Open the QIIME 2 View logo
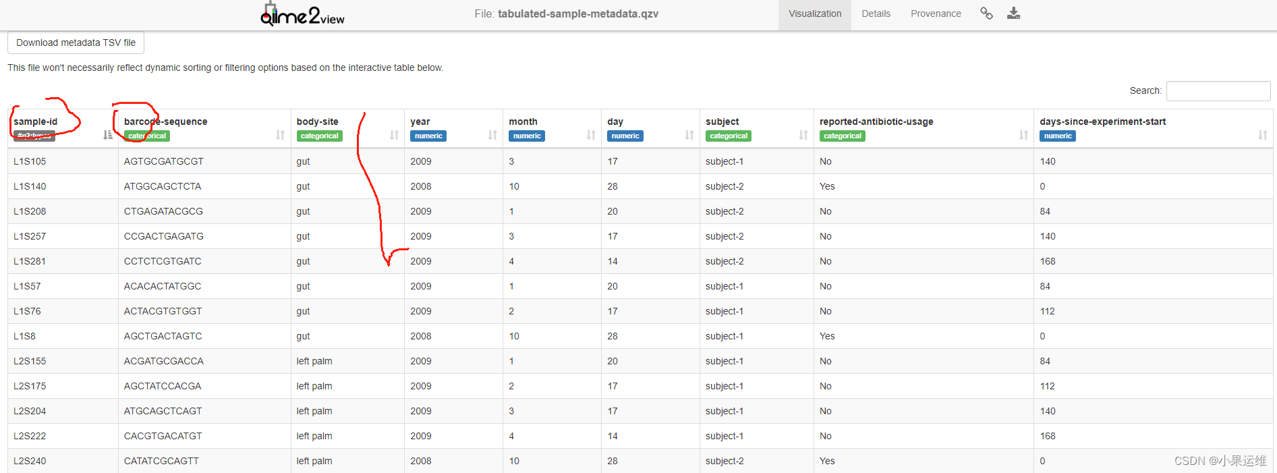1277x473 pixels. [x=302, y=14]
